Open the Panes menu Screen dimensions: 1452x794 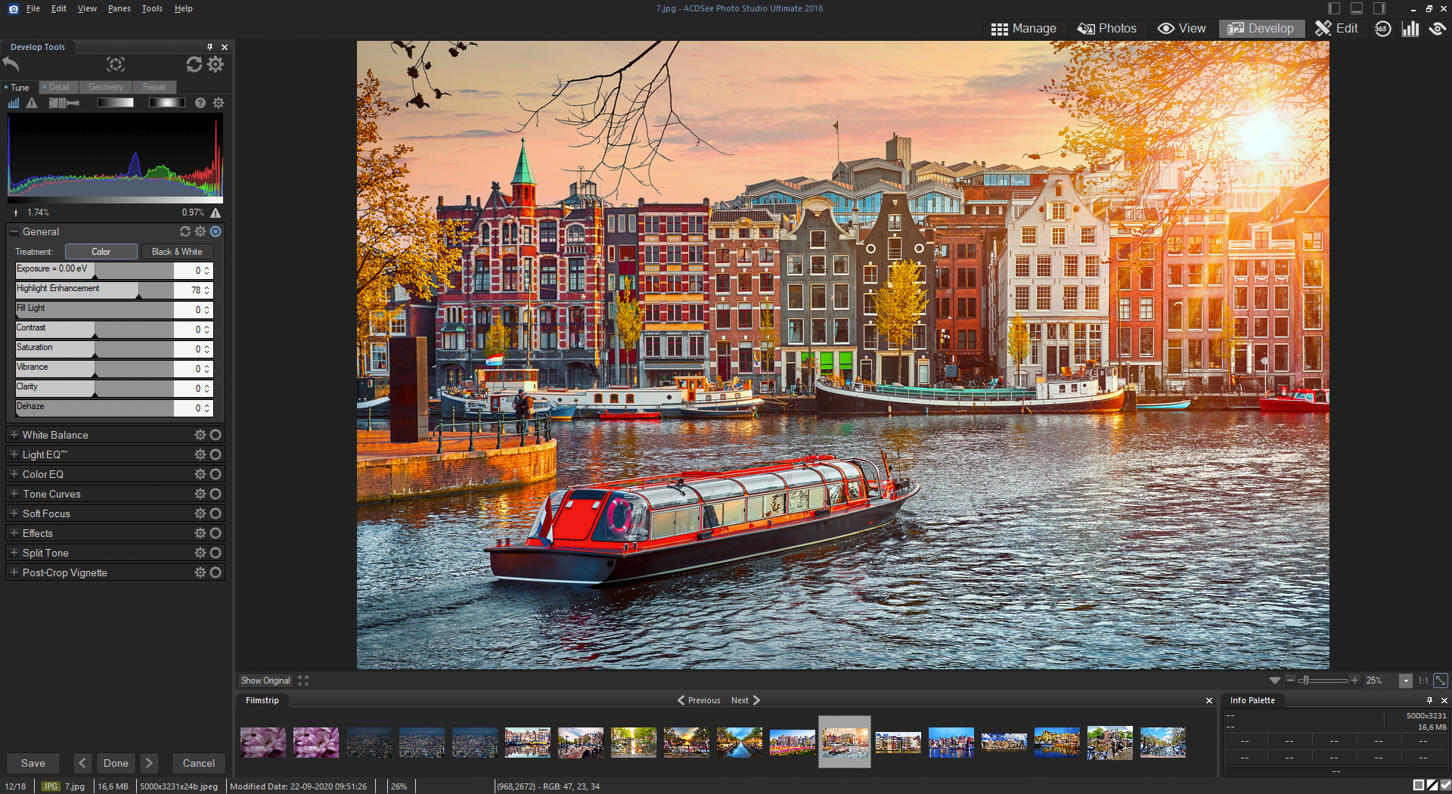click(x=119, y=8)
